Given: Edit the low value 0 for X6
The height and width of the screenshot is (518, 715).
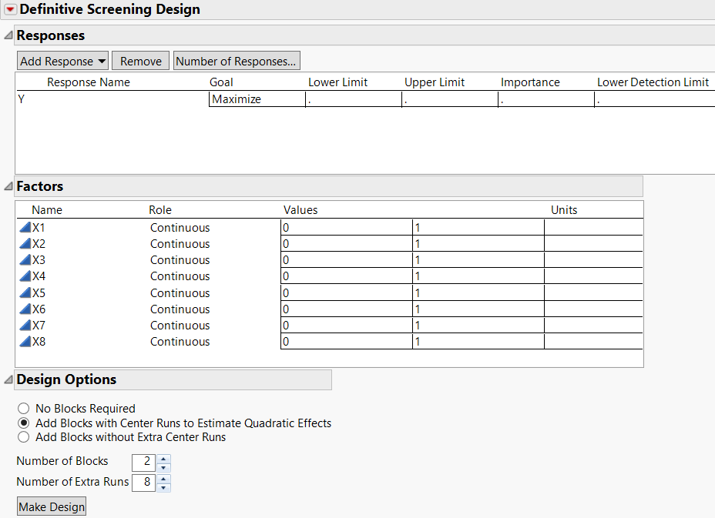Looking at the screenshot, I should pyautogui.click(x=347, y=309).
